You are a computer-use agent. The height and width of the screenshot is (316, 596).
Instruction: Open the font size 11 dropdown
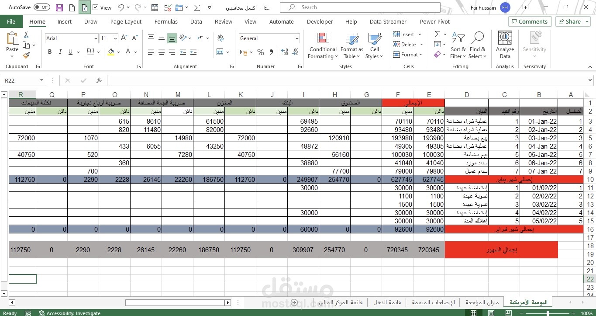pyautogui.click(x=115, y=38)
